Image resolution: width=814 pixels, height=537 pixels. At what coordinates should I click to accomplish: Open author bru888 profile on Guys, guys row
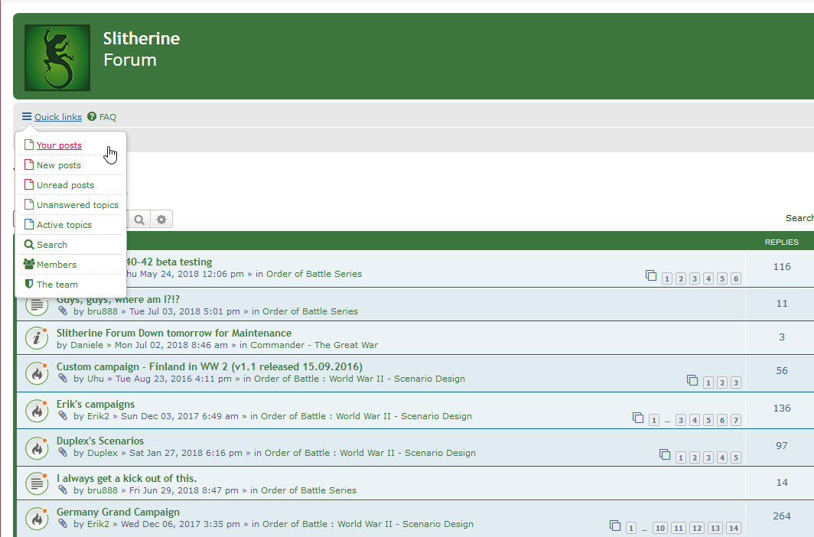pos(103,311)
